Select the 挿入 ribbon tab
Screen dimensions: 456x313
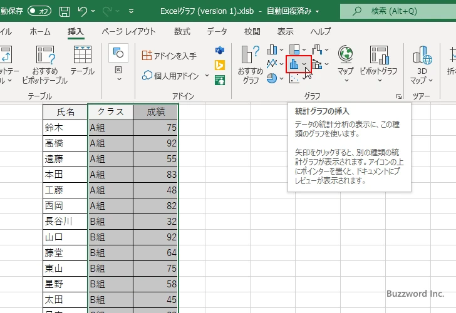pos(76,31)
